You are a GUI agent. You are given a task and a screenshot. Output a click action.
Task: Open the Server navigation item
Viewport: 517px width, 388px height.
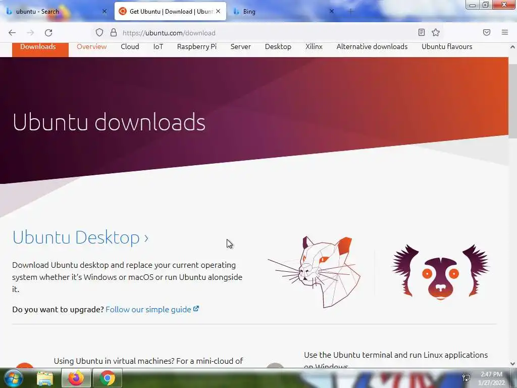[241, 47]
